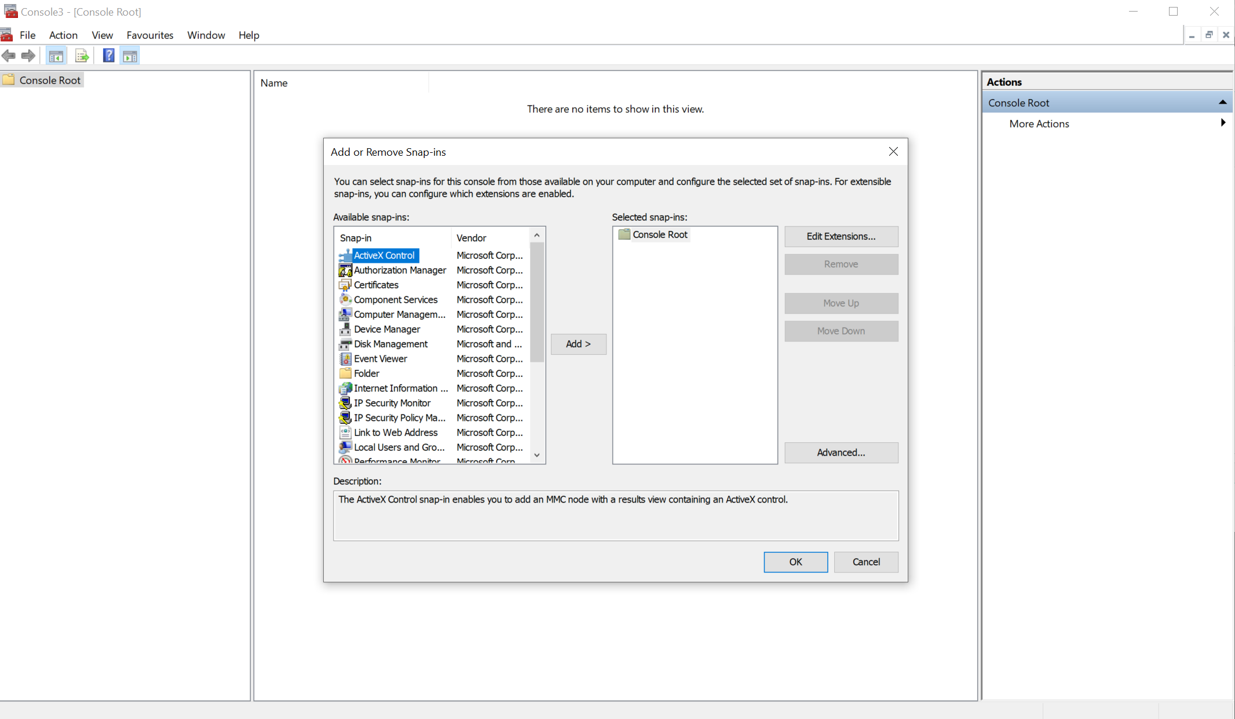Click the Export List toolbar icon
The image size is (1235, 719).
tap(82, 56)
